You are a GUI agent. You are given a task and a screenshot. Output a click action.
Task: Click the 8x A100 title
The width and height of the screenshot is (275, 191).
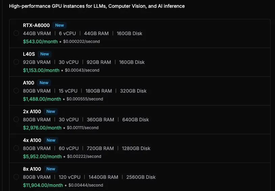coord(32,169)
